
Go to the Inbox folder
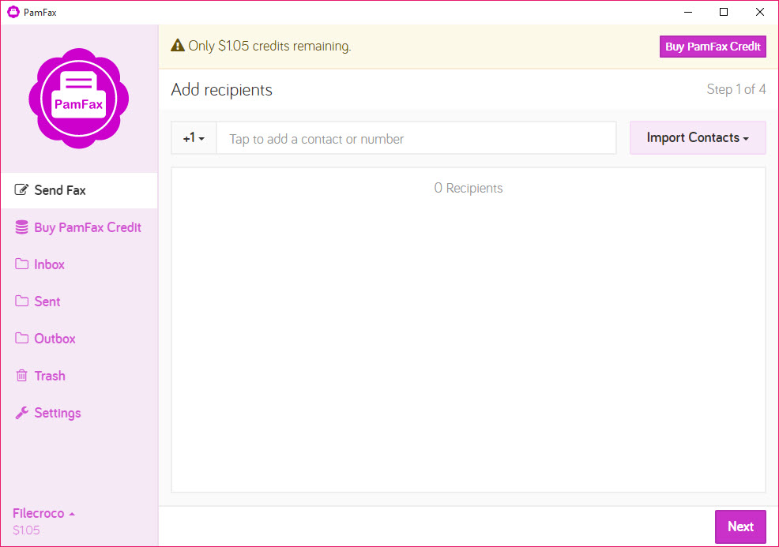pos(79,264)
